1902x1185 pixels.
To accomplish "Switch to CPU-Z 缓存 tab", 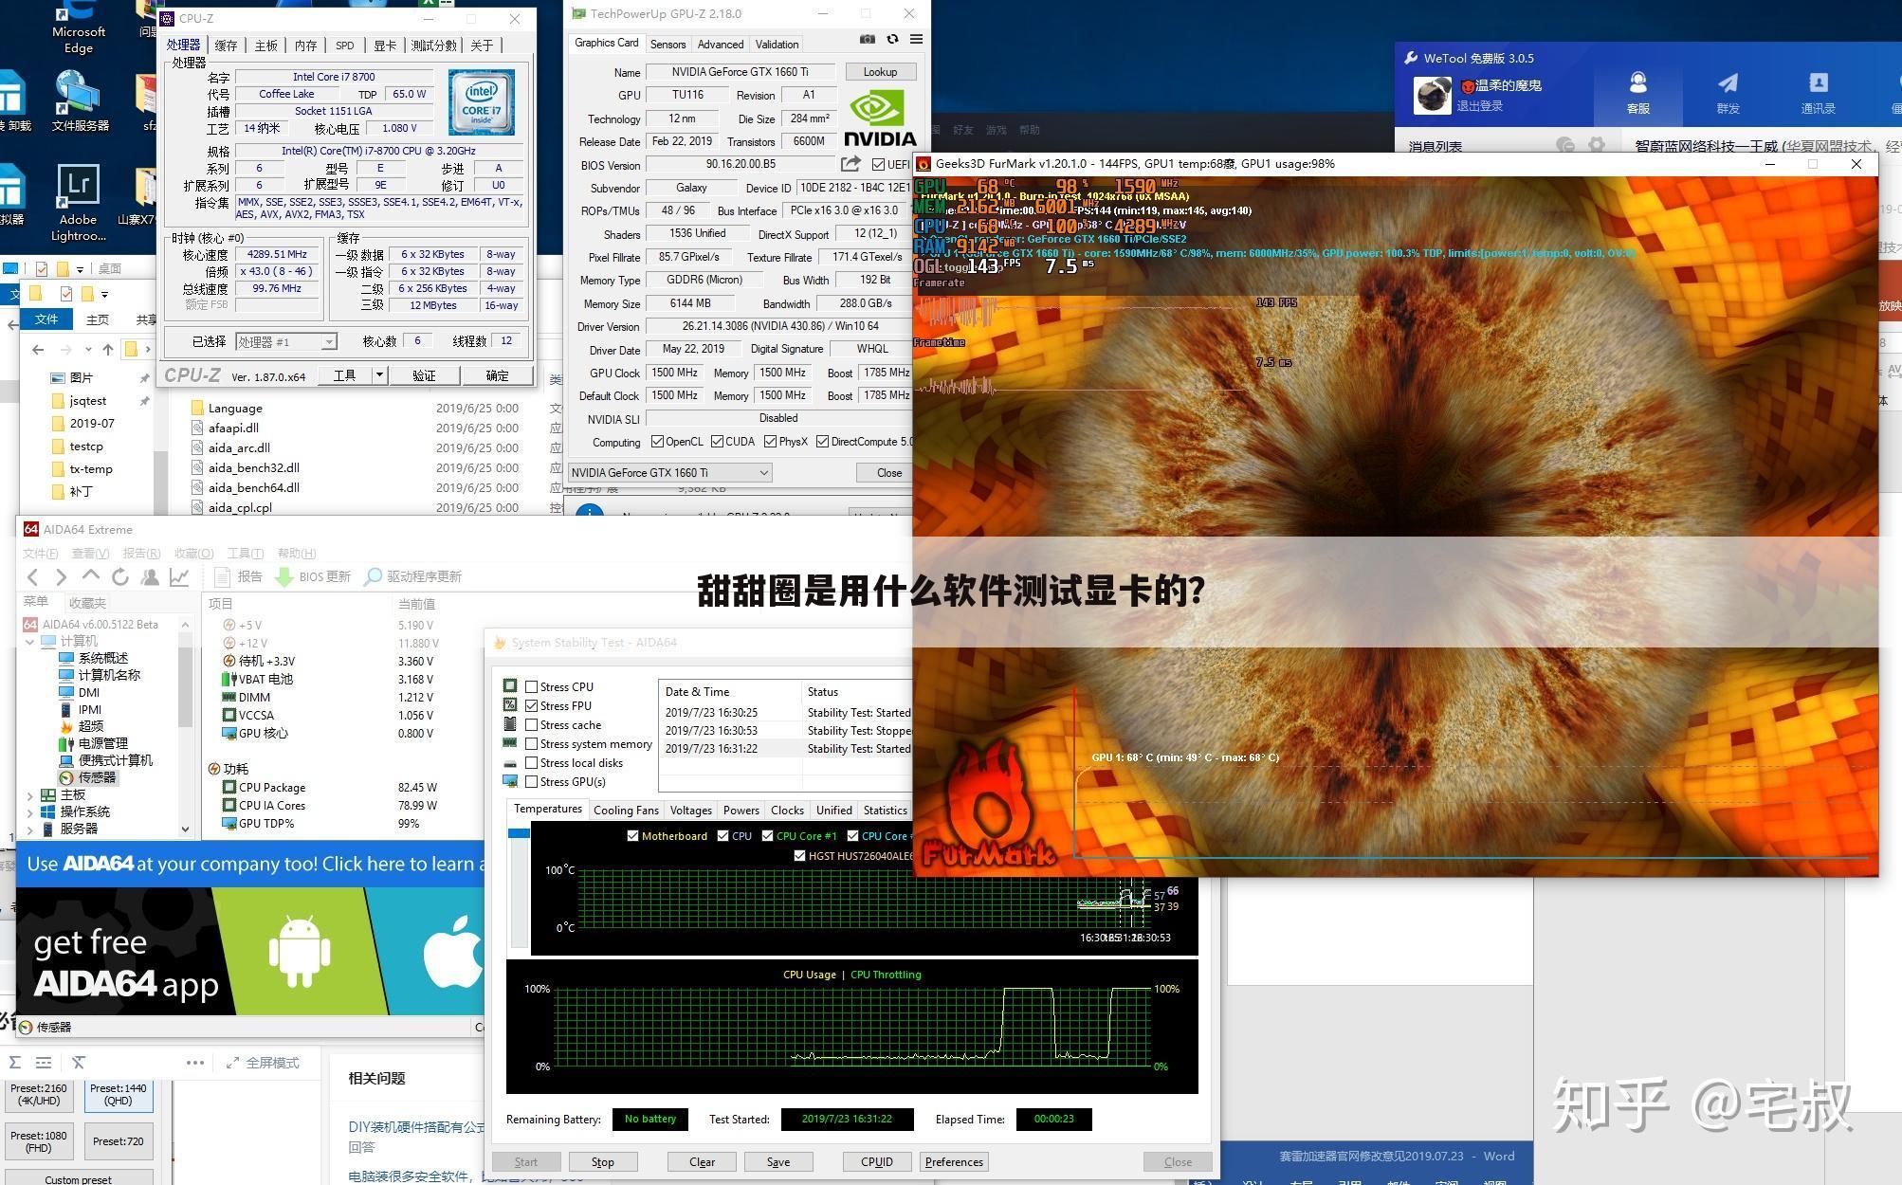I will point(226,45).
